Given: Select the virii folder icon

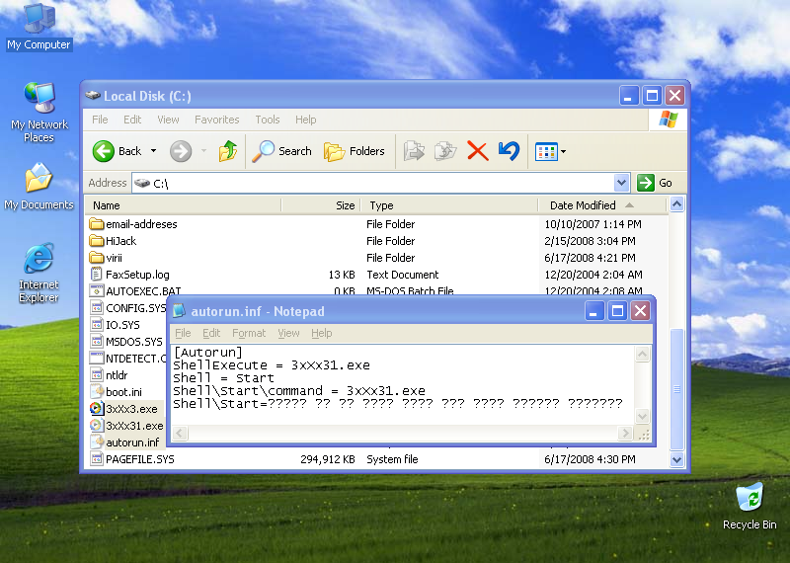Looking at the screenshot, I should click(x=96, y=258).
